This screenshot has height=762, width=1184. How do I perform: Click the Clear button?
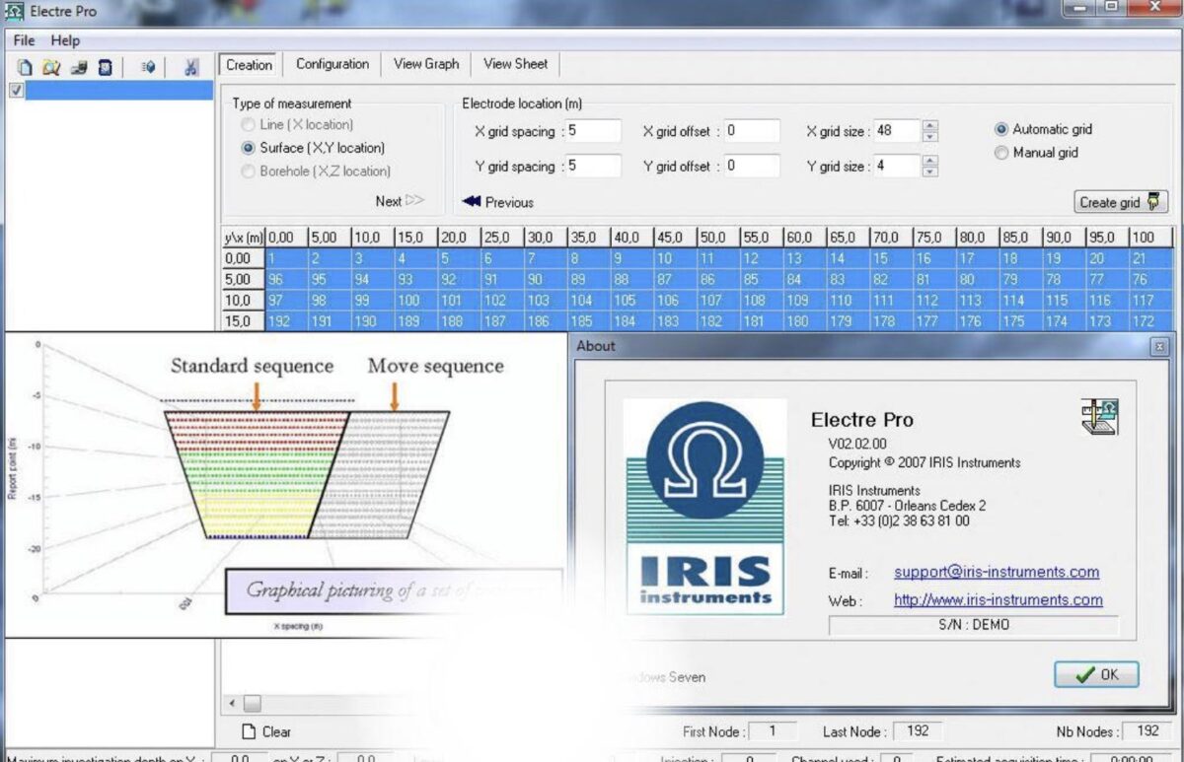(266, 731)
